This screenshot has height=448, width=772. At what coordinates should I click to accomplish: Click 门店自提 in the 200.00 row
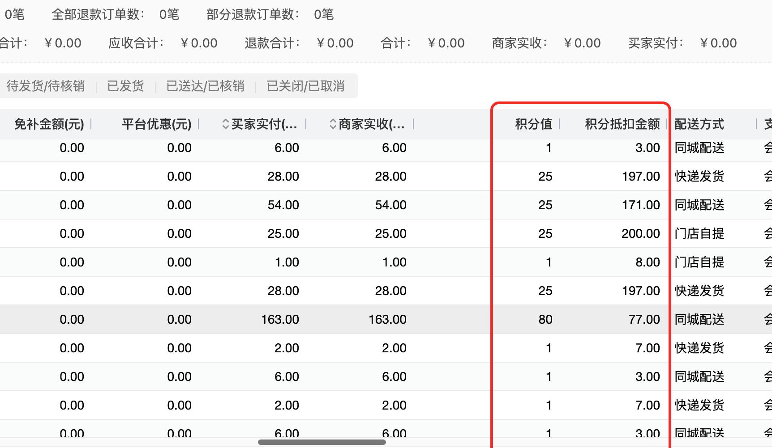[x=699, y=233]
